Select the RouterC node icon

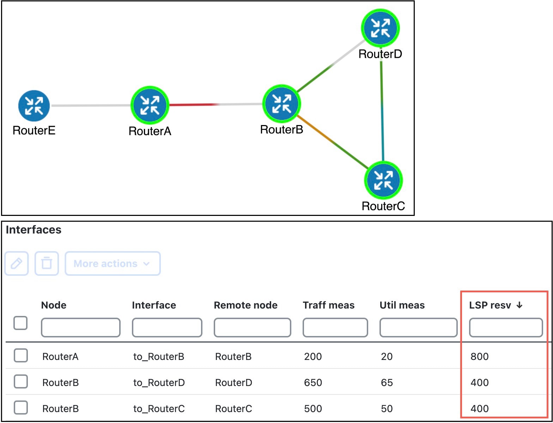(383, 180)
